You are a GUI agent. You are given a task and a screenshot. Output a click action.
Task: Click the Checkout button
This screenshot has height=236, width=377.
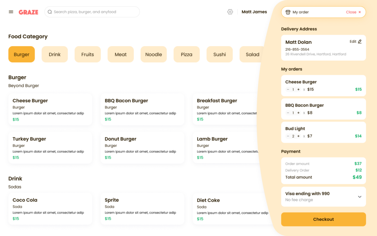coord(323,219)
